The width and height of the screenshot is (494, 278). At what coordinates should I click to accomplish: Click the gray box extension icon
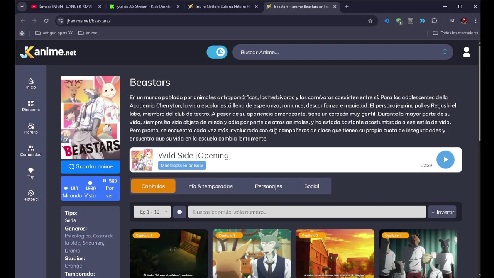[x=410, y=21]
